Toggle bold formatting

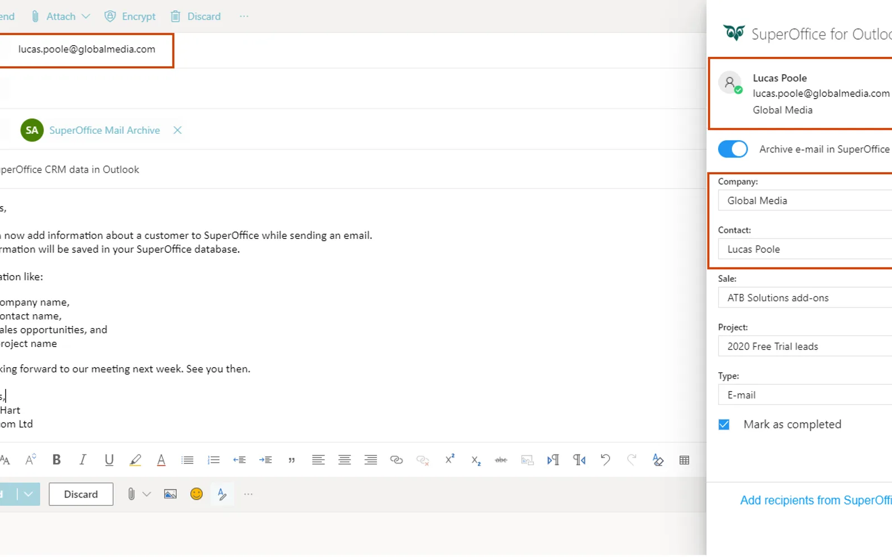[x=56, y=460]
